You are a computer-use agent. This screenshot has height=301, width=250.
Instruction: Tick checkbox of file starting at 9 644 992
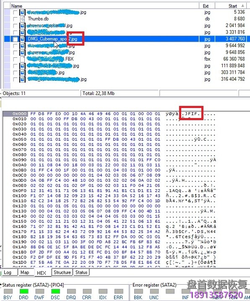tap(15, 46)
